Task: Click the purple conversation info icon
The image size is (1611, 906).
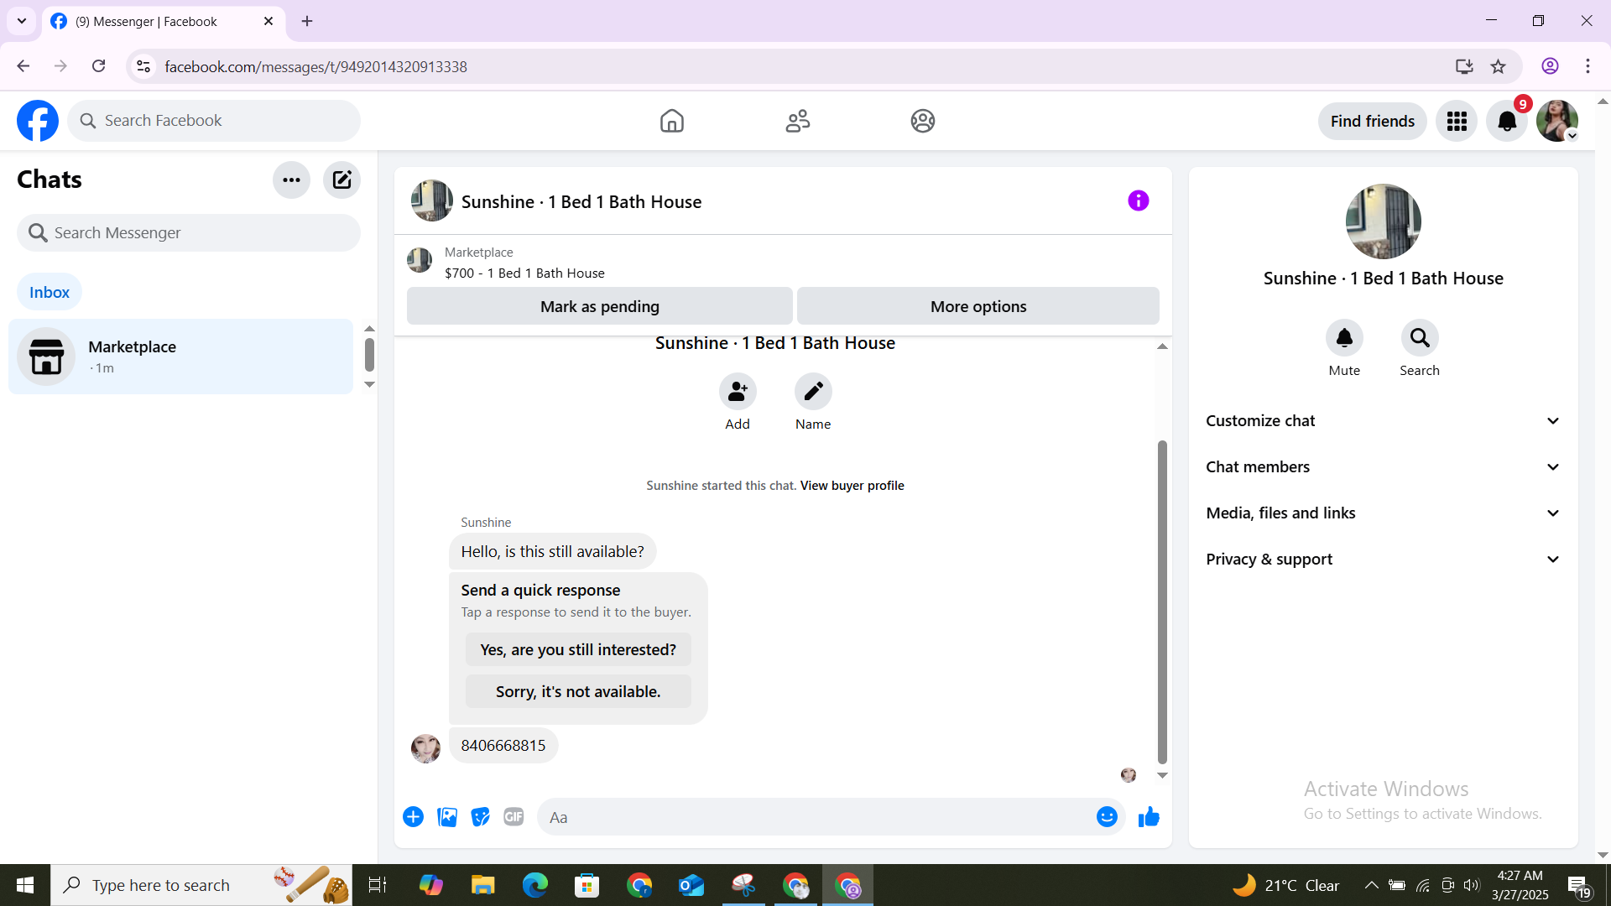Action: [x=1138, y=200]
